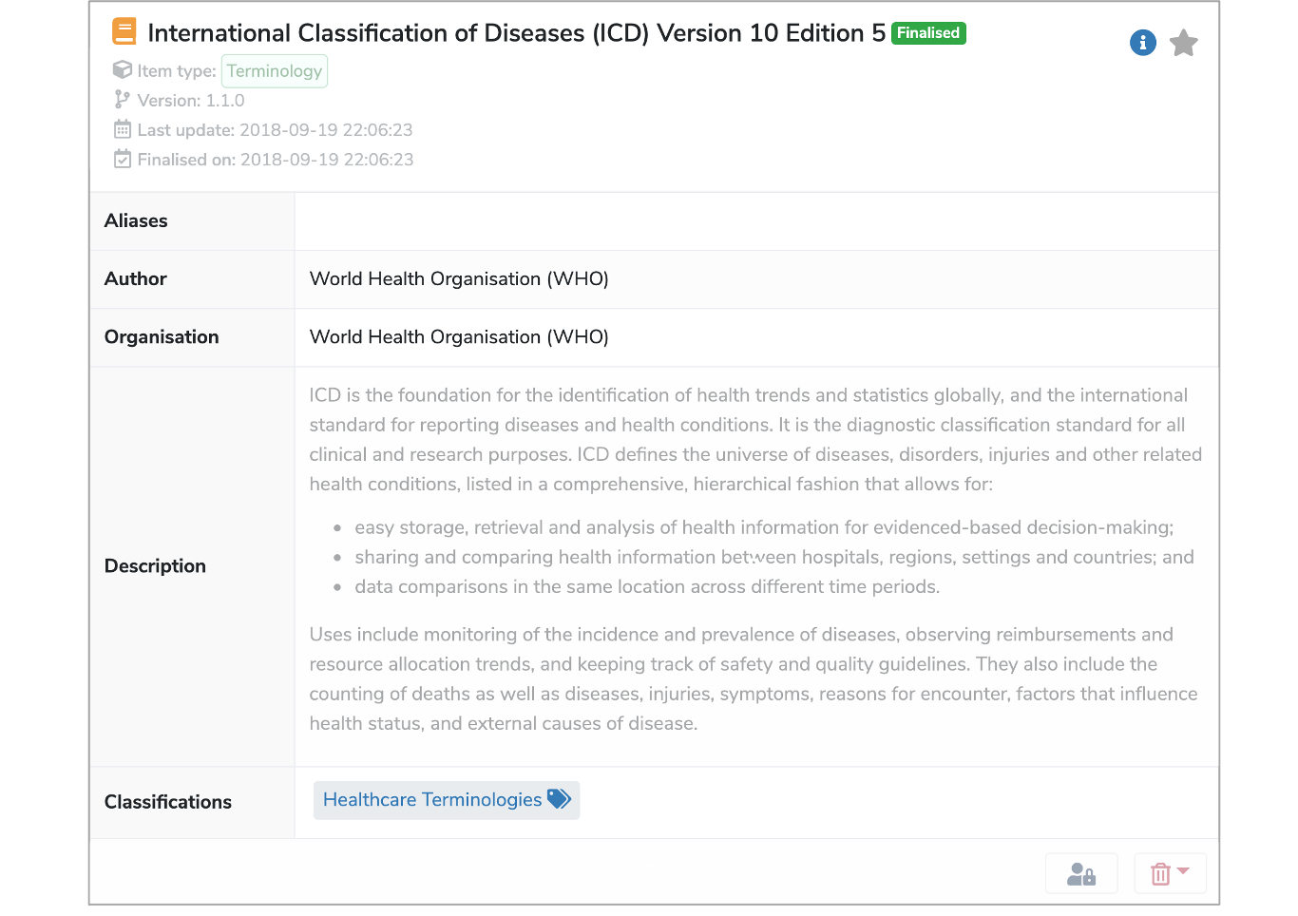Screen dimensions: 1298x916
Task: Click the Author value World Health Organisation (WHO)
Action: pos(459,279)
